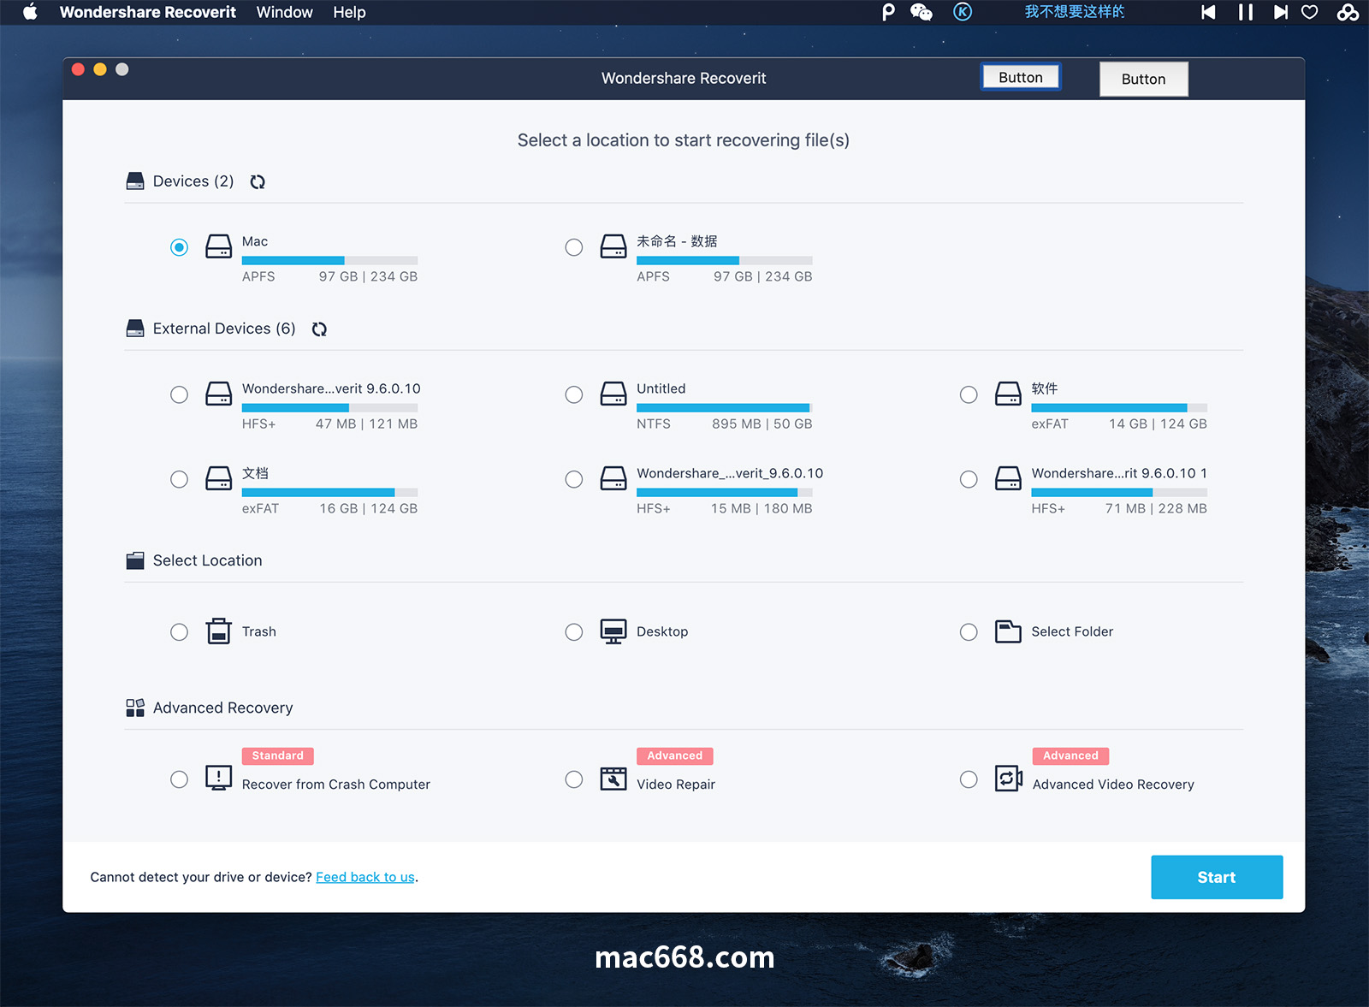Viewport: 1369px width, 1007px height.
Task: Click the Untitled NTFS drive icon
Action: coord(613,394)
